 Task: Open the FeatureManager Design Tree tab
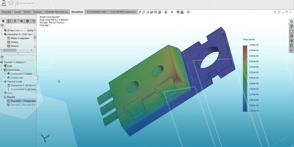point(3,21)
